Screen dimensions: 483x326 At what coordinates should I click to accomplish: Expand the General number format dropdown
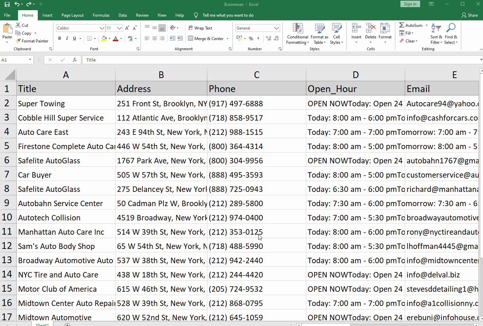[276, 28]
